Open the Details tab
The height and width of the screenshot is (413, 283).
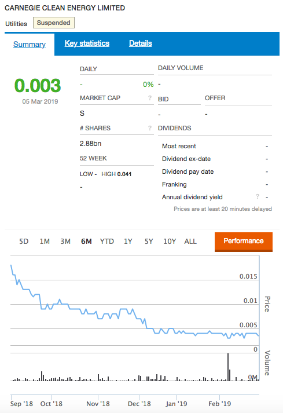click(x=140, y=43)
